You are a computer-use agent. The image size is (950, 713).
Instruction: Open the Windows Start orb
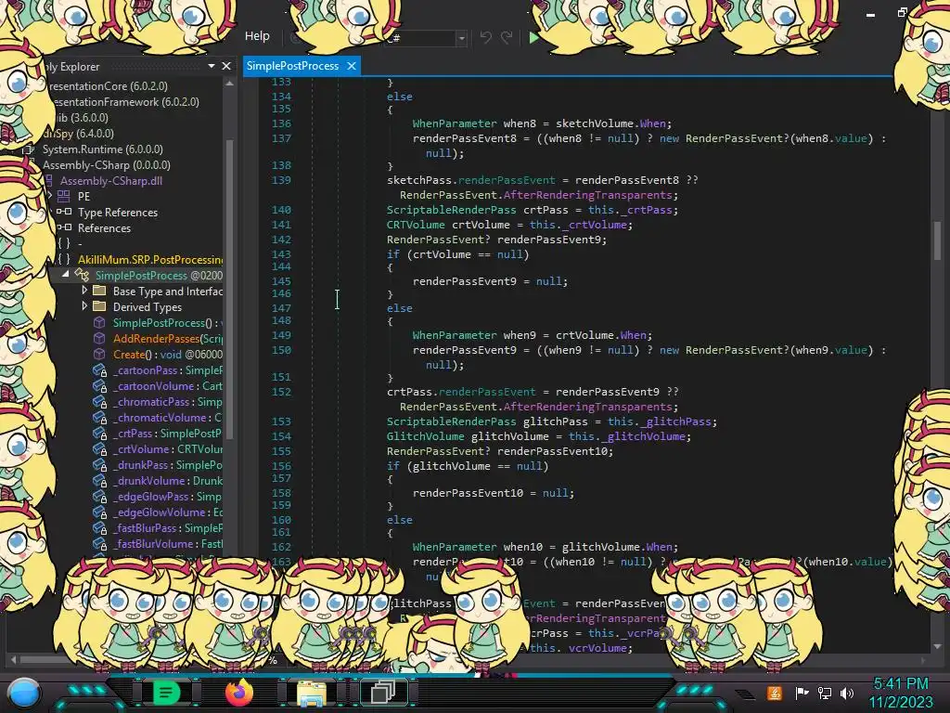coord(24,693)
